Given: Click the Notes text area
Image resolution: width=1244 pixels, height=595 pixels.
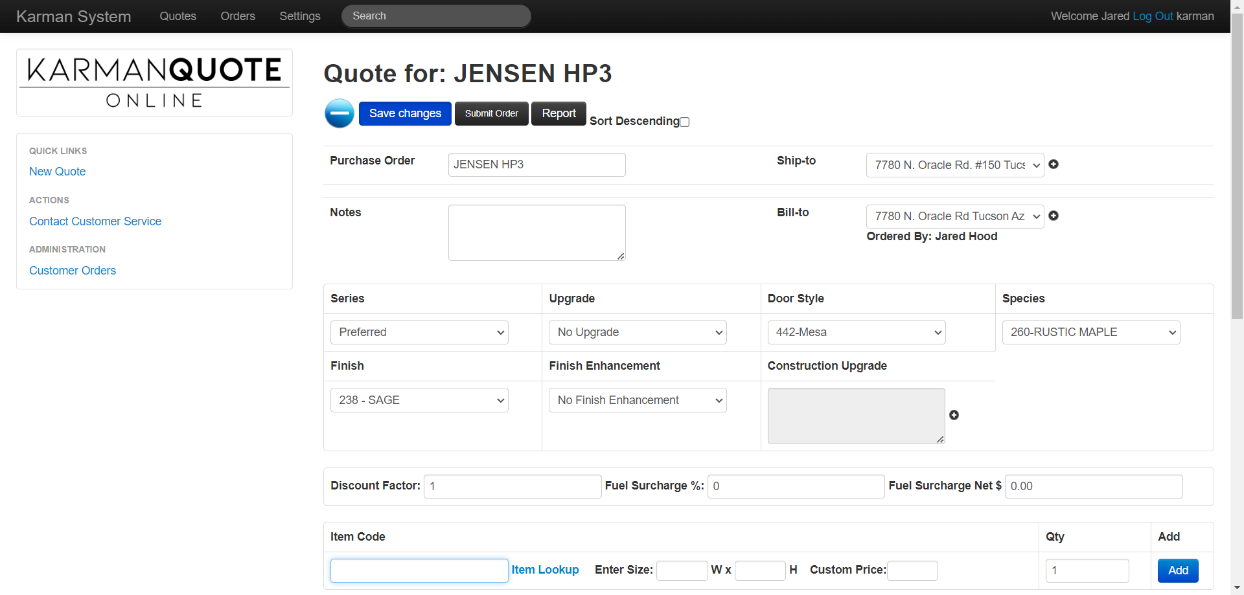Looking at the screenshot, I should [537, 233].
